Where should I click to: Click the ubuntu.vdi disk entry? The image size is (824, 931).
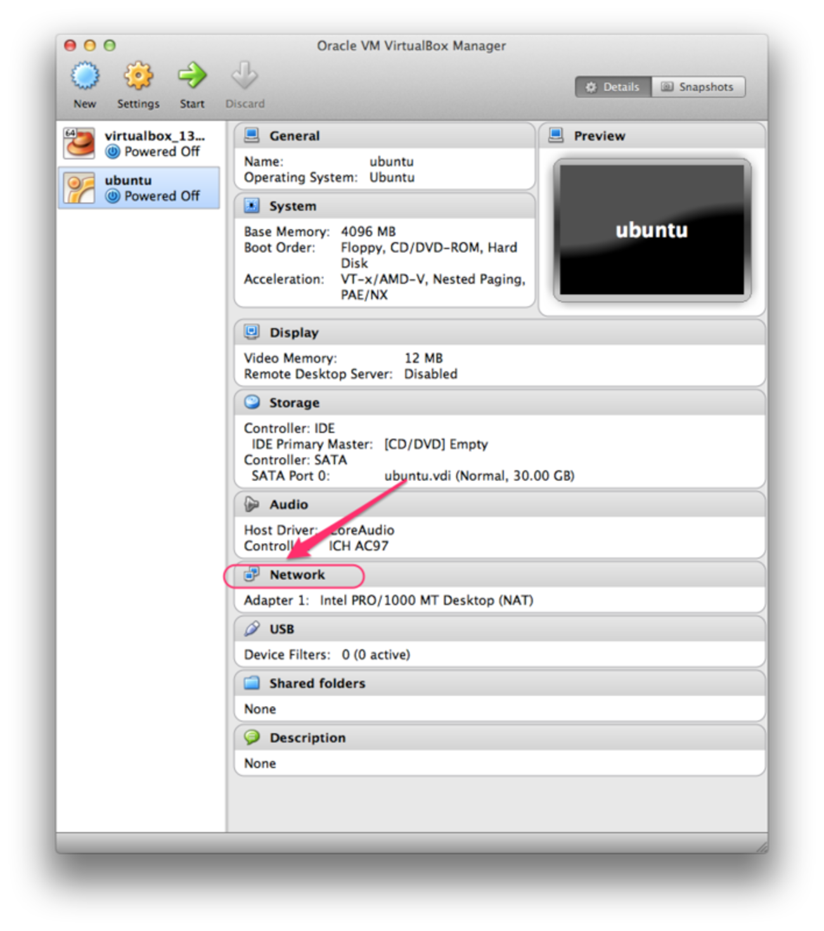pyautogui.click(x=479, y=475)
